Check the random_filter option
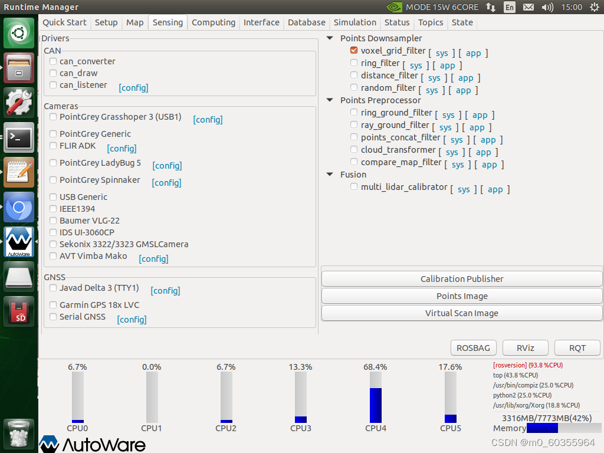Viewport: 604px width, 453px height. click(x=354, y=87)
